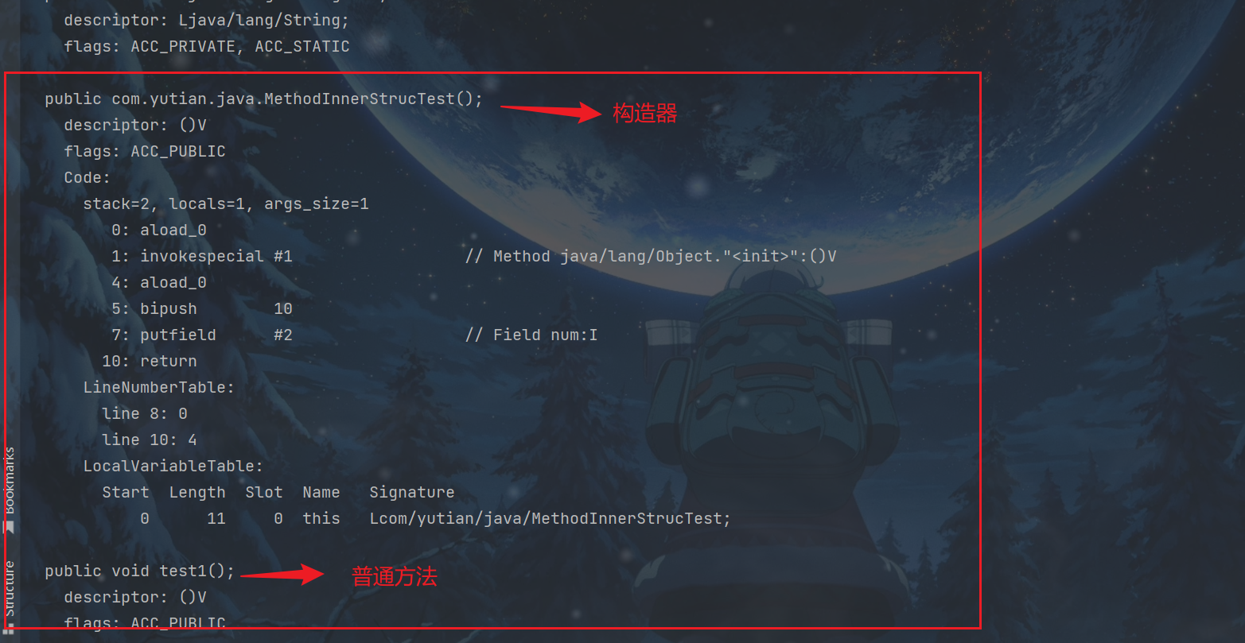Click the MethodInnerStrucTest constructor declaration line
This screenshot has width=1245, height=643.
[x=263, y=99]
